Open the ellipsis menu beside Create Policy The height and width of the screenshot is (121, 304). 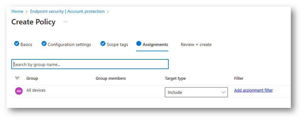pos(65,22)
